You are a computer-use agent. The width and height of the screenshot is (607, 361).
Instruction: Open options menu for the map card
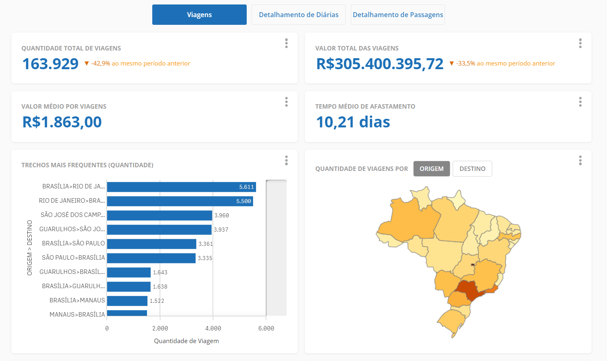(580, 160)
